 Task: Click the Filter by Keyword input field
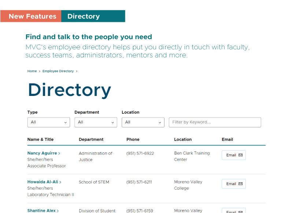tap(215, 122)
